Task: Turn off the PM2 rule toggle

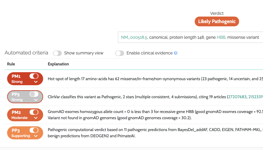Action: coord(34,112)
